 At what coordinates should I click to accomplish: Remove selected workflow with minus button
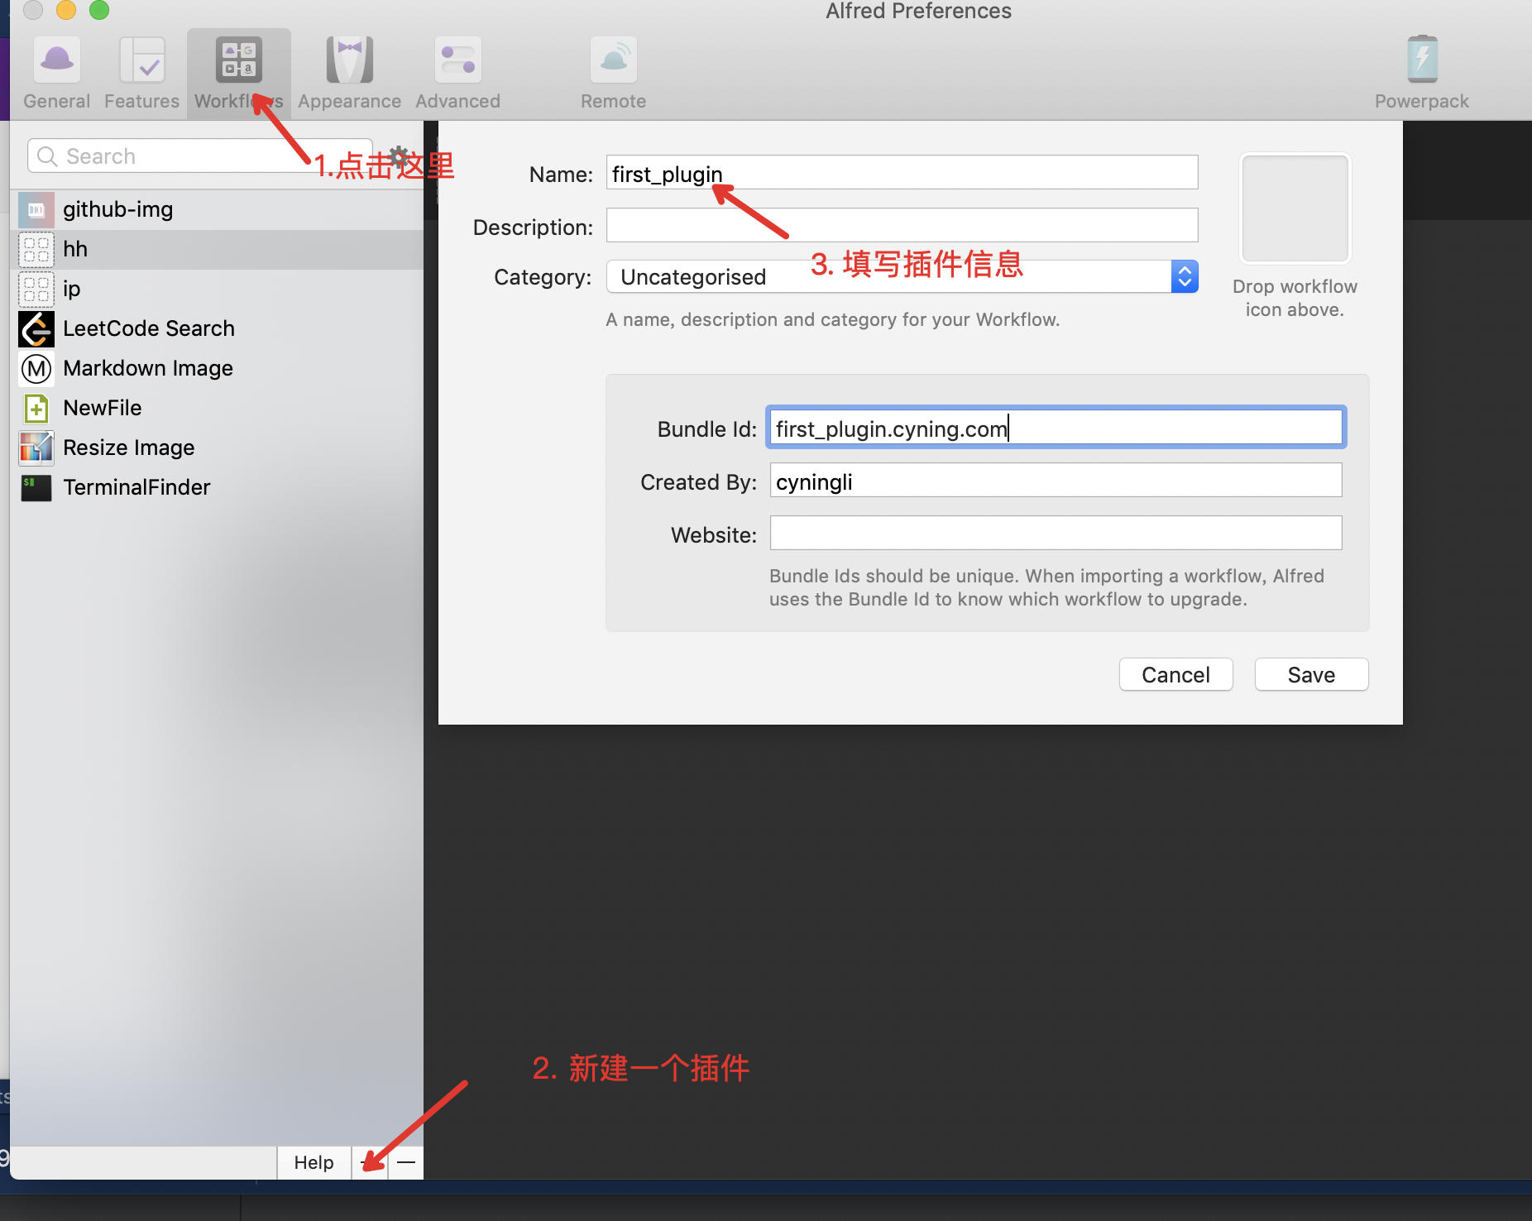click(406, 1162)
